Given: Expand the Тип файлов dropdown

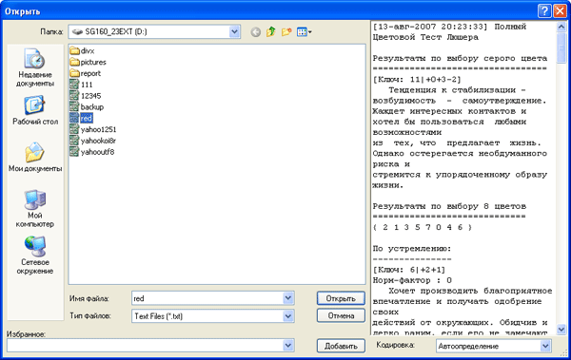Looking at the screenshot, I should [288, 316].
